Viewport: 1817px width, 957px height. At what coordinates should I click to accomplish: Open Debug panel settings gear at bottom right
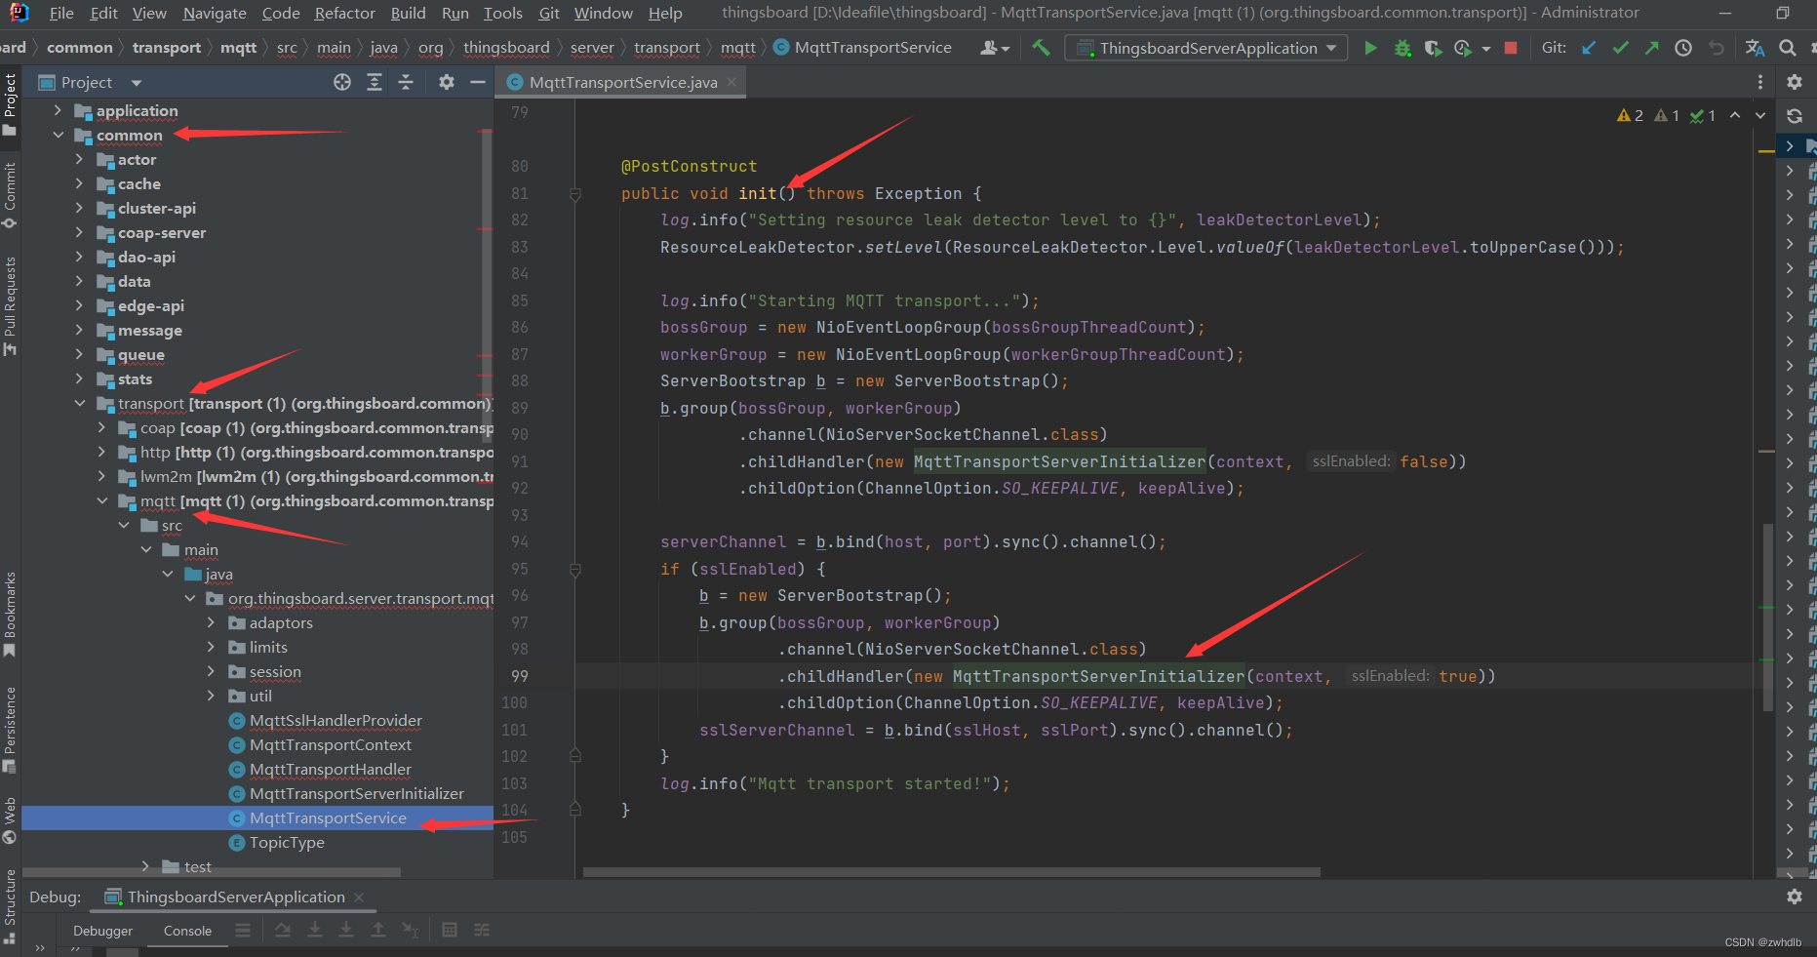(x=1795, y=897)
